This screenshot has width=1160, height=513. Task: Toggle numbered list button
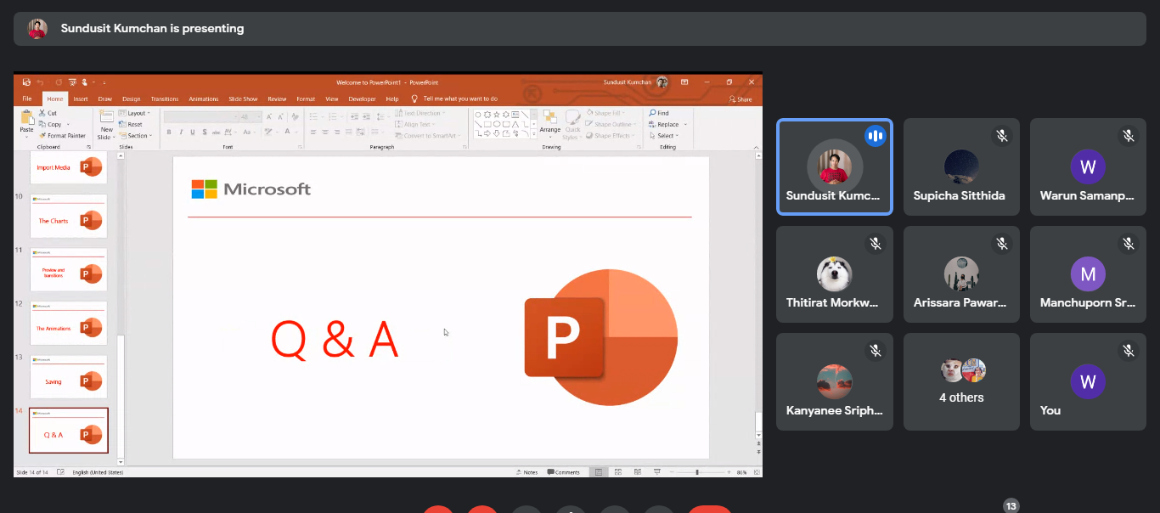click(331, 116)
